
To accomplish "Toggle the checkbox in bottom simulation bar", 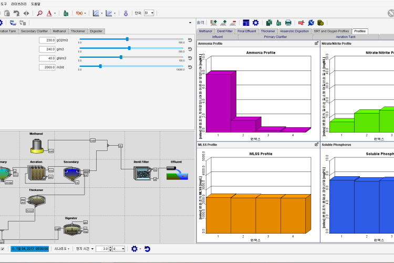I will pyautogui.click(x=2, y=249).
